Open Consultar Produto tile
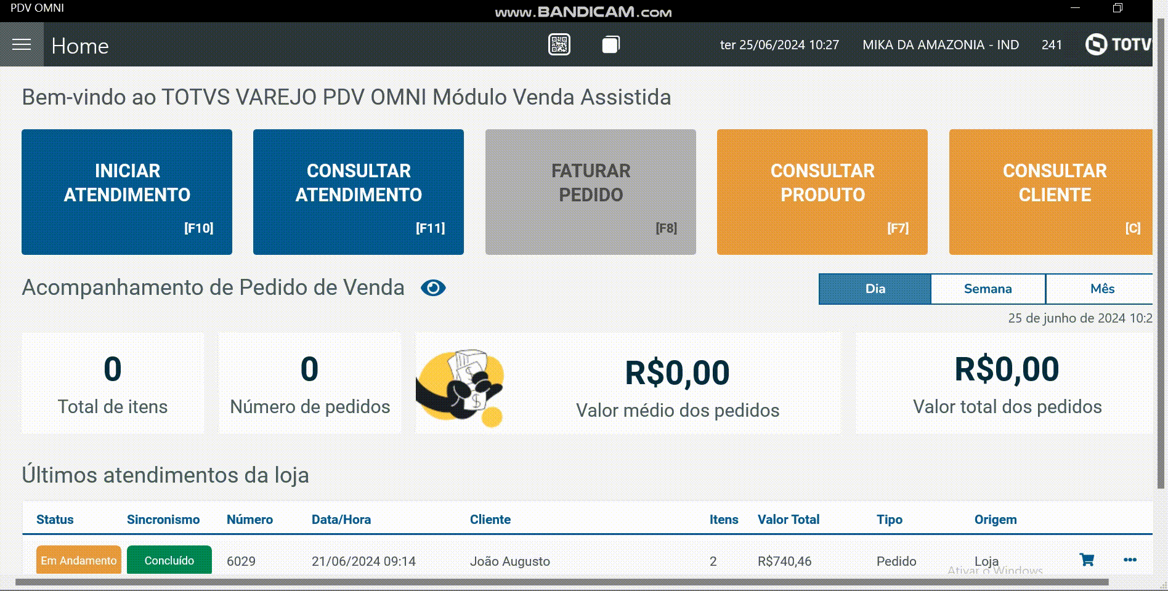This screenshot has height=591, width=1168. pos(822,192)
